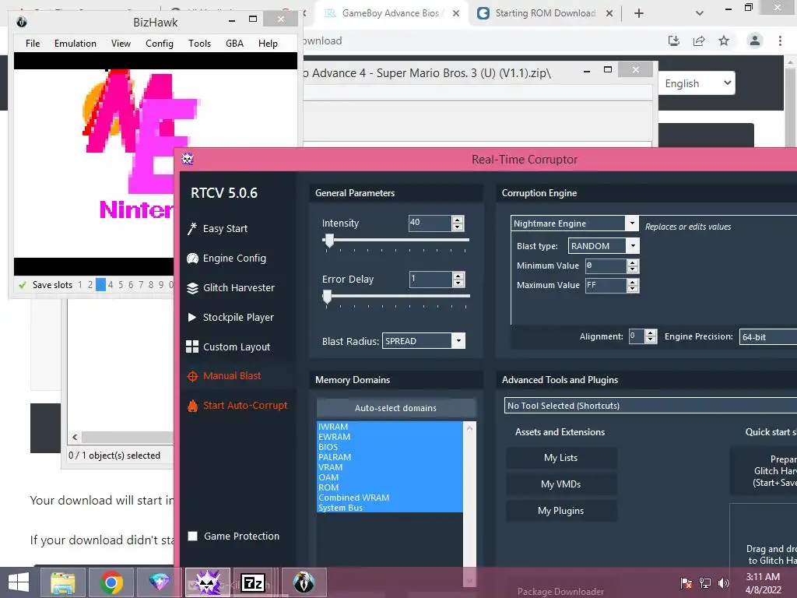Click the My Plugins button
The width and height of the screenshot is (797, 598).
coord(561,511)
